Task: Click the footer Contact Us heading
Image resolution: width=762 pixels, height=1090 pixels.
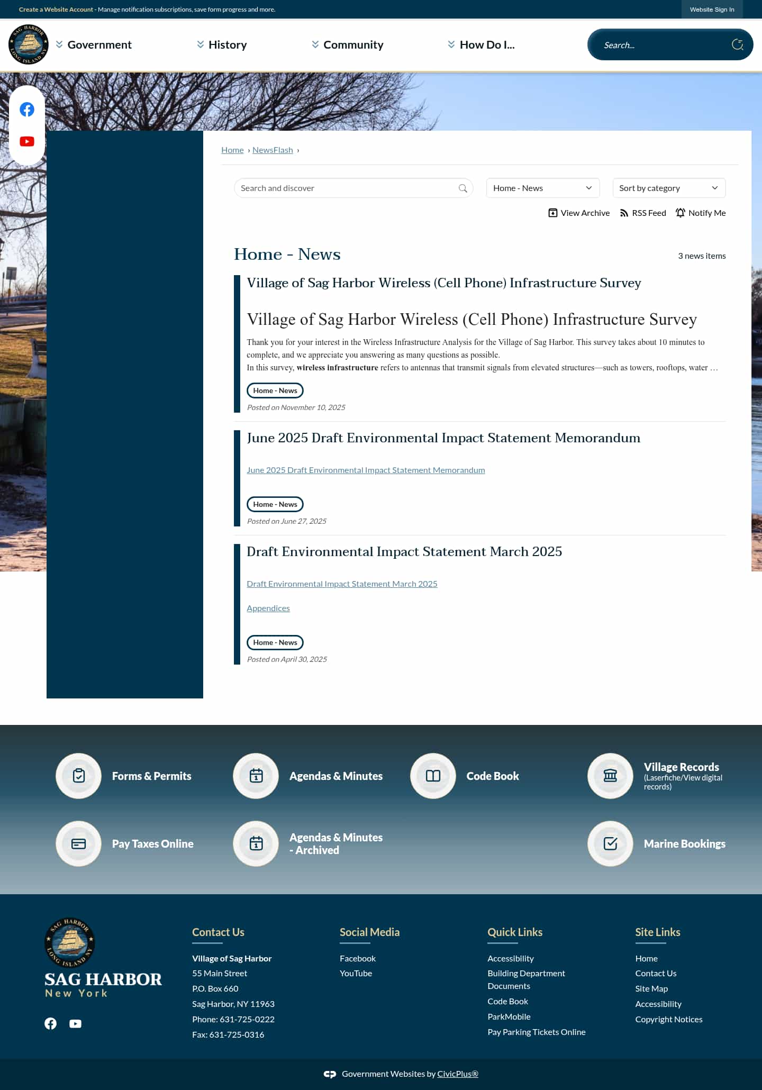Action: click(x=218, y=932)
